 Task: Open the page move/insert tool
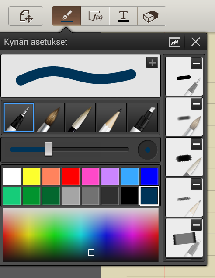click(x=26, y=16)
